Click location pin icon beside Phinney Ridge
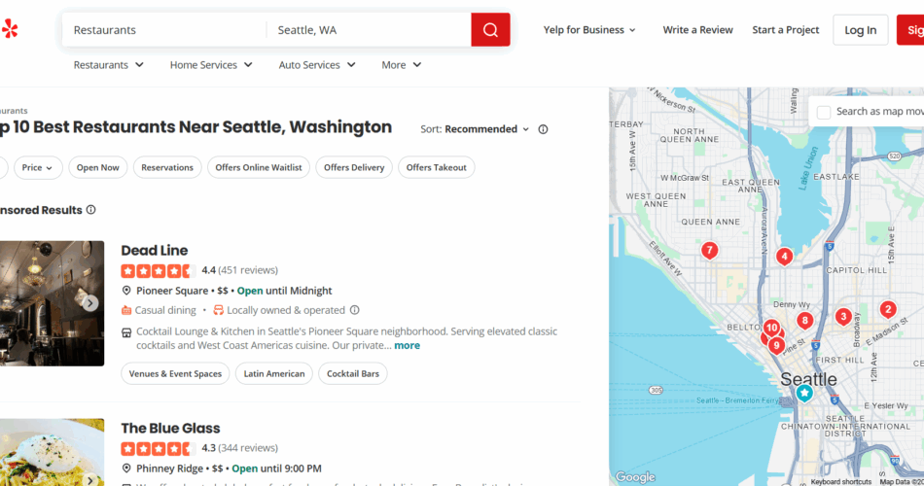This screenshot has width=924, height=486. click(126, 469)
